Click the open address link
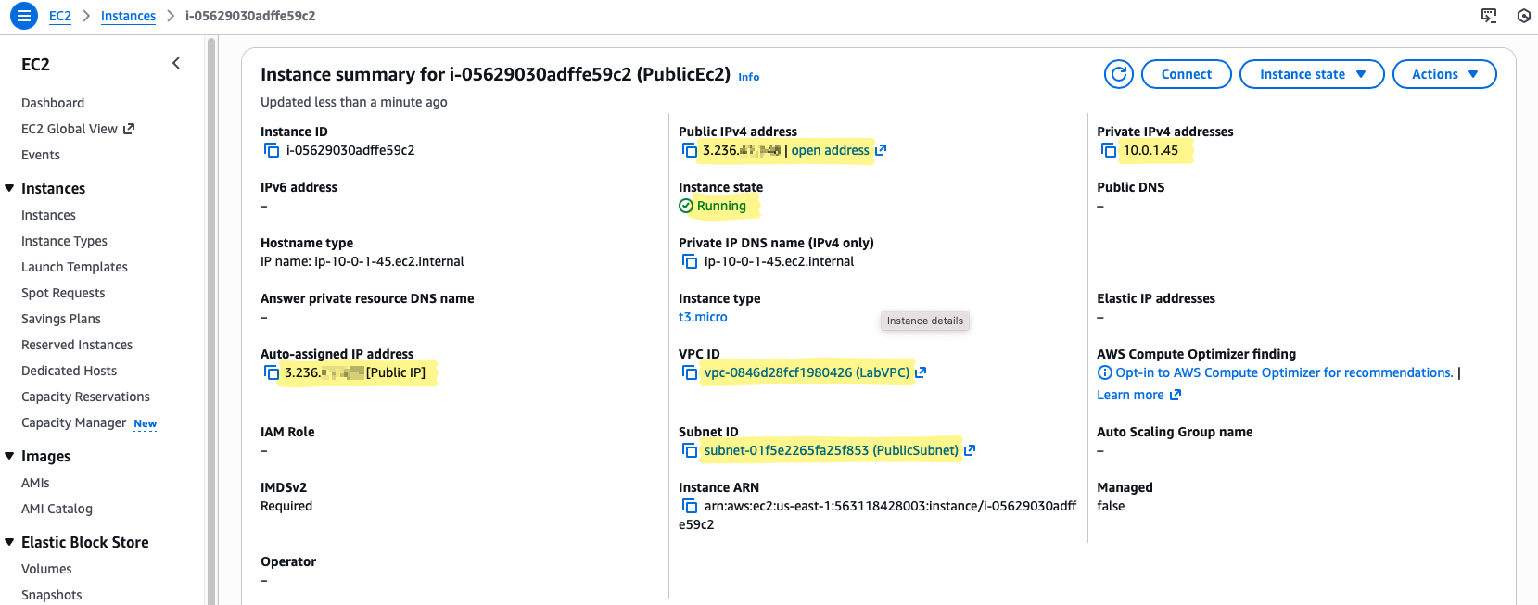 point(830,150)
